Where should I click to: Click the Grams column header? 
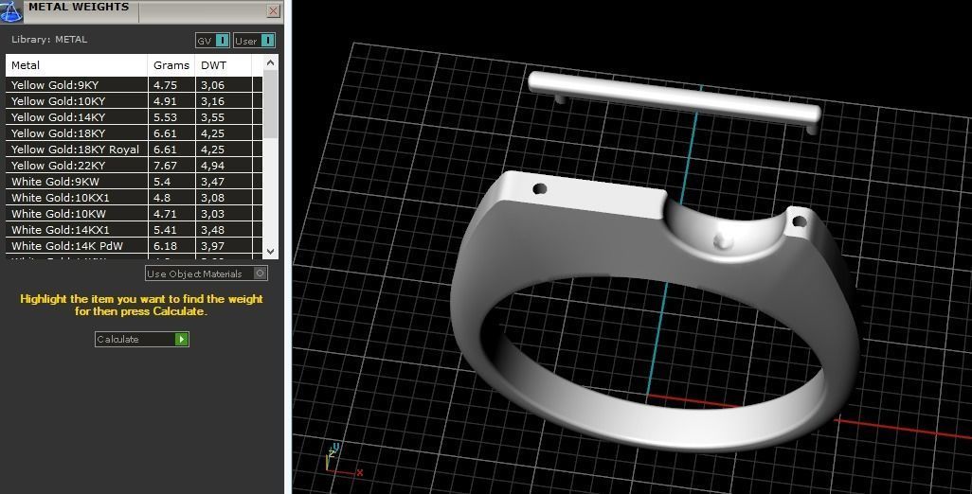point(171,65)
